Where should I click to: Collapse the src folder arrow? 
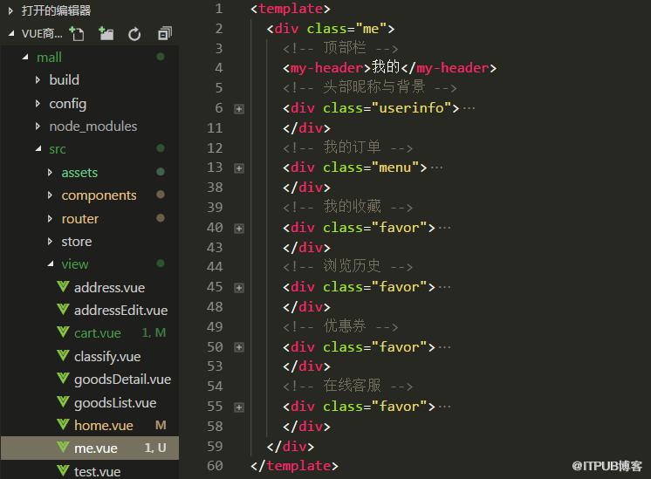pos(38,148)
